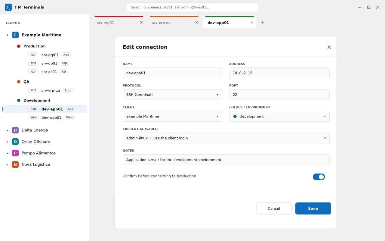Click the Address field showing 10.0.2.15
This screenshot has width=385, height=241.
[279, 73]
